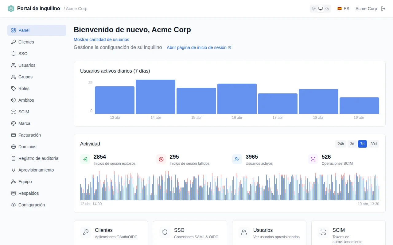Click the Aprovisionamiento plug icon
Image resolution: width=393 pixels, height=245 pixels.
[x=14, y=170]
